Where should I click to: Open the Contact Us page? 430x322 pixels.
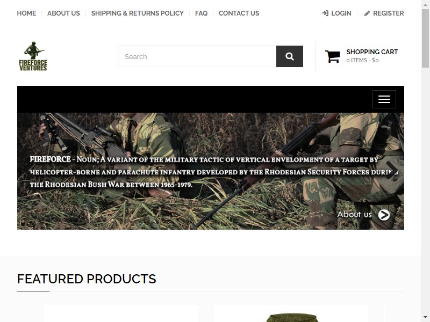pyautogui.click(x=239, y=13)
